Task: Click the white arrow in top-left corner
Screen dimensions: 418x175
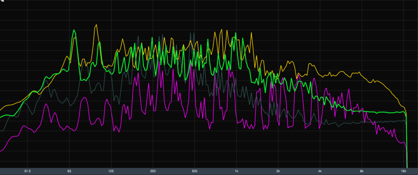Action: coord(2,2)
